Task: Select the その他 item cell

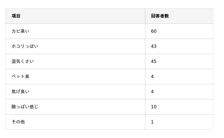Action: point(18,122)
